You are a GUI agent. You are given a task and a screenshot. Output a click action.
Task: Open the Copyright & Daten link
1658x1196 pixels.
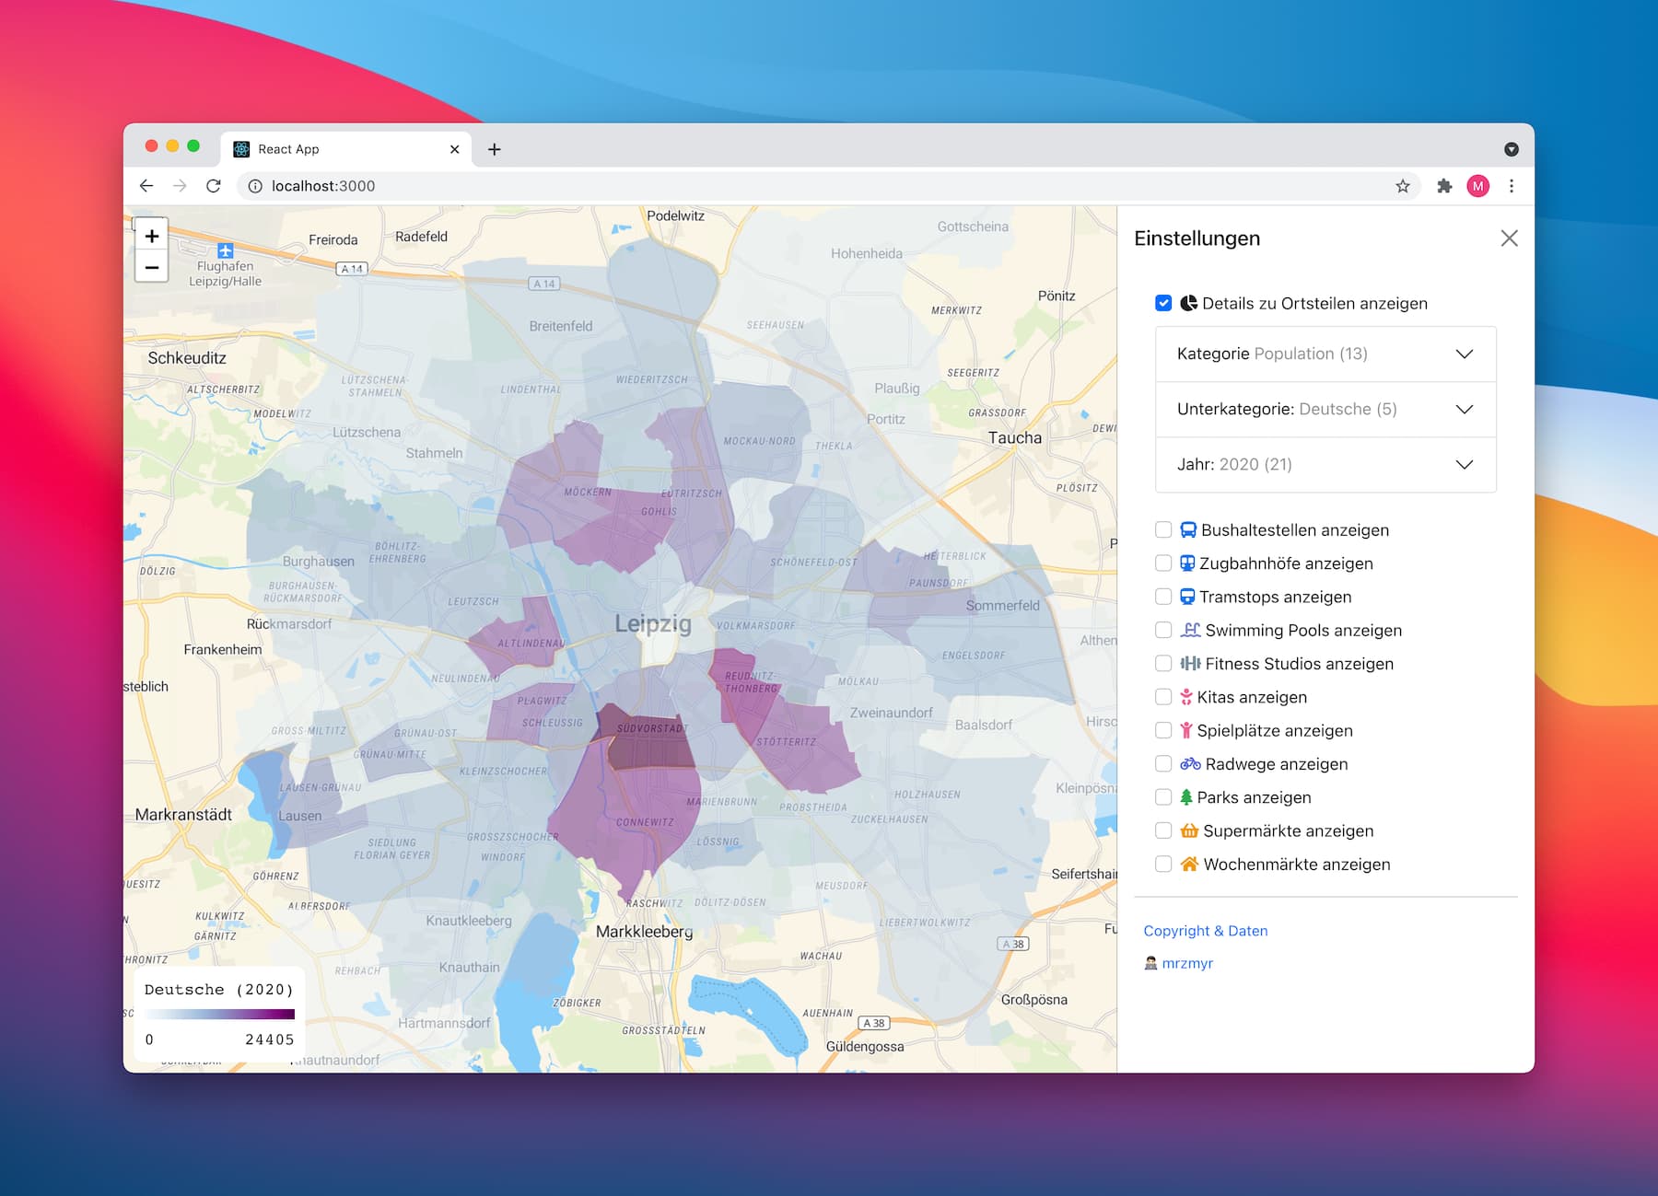pyautogui.click(x=1205, y=931)
